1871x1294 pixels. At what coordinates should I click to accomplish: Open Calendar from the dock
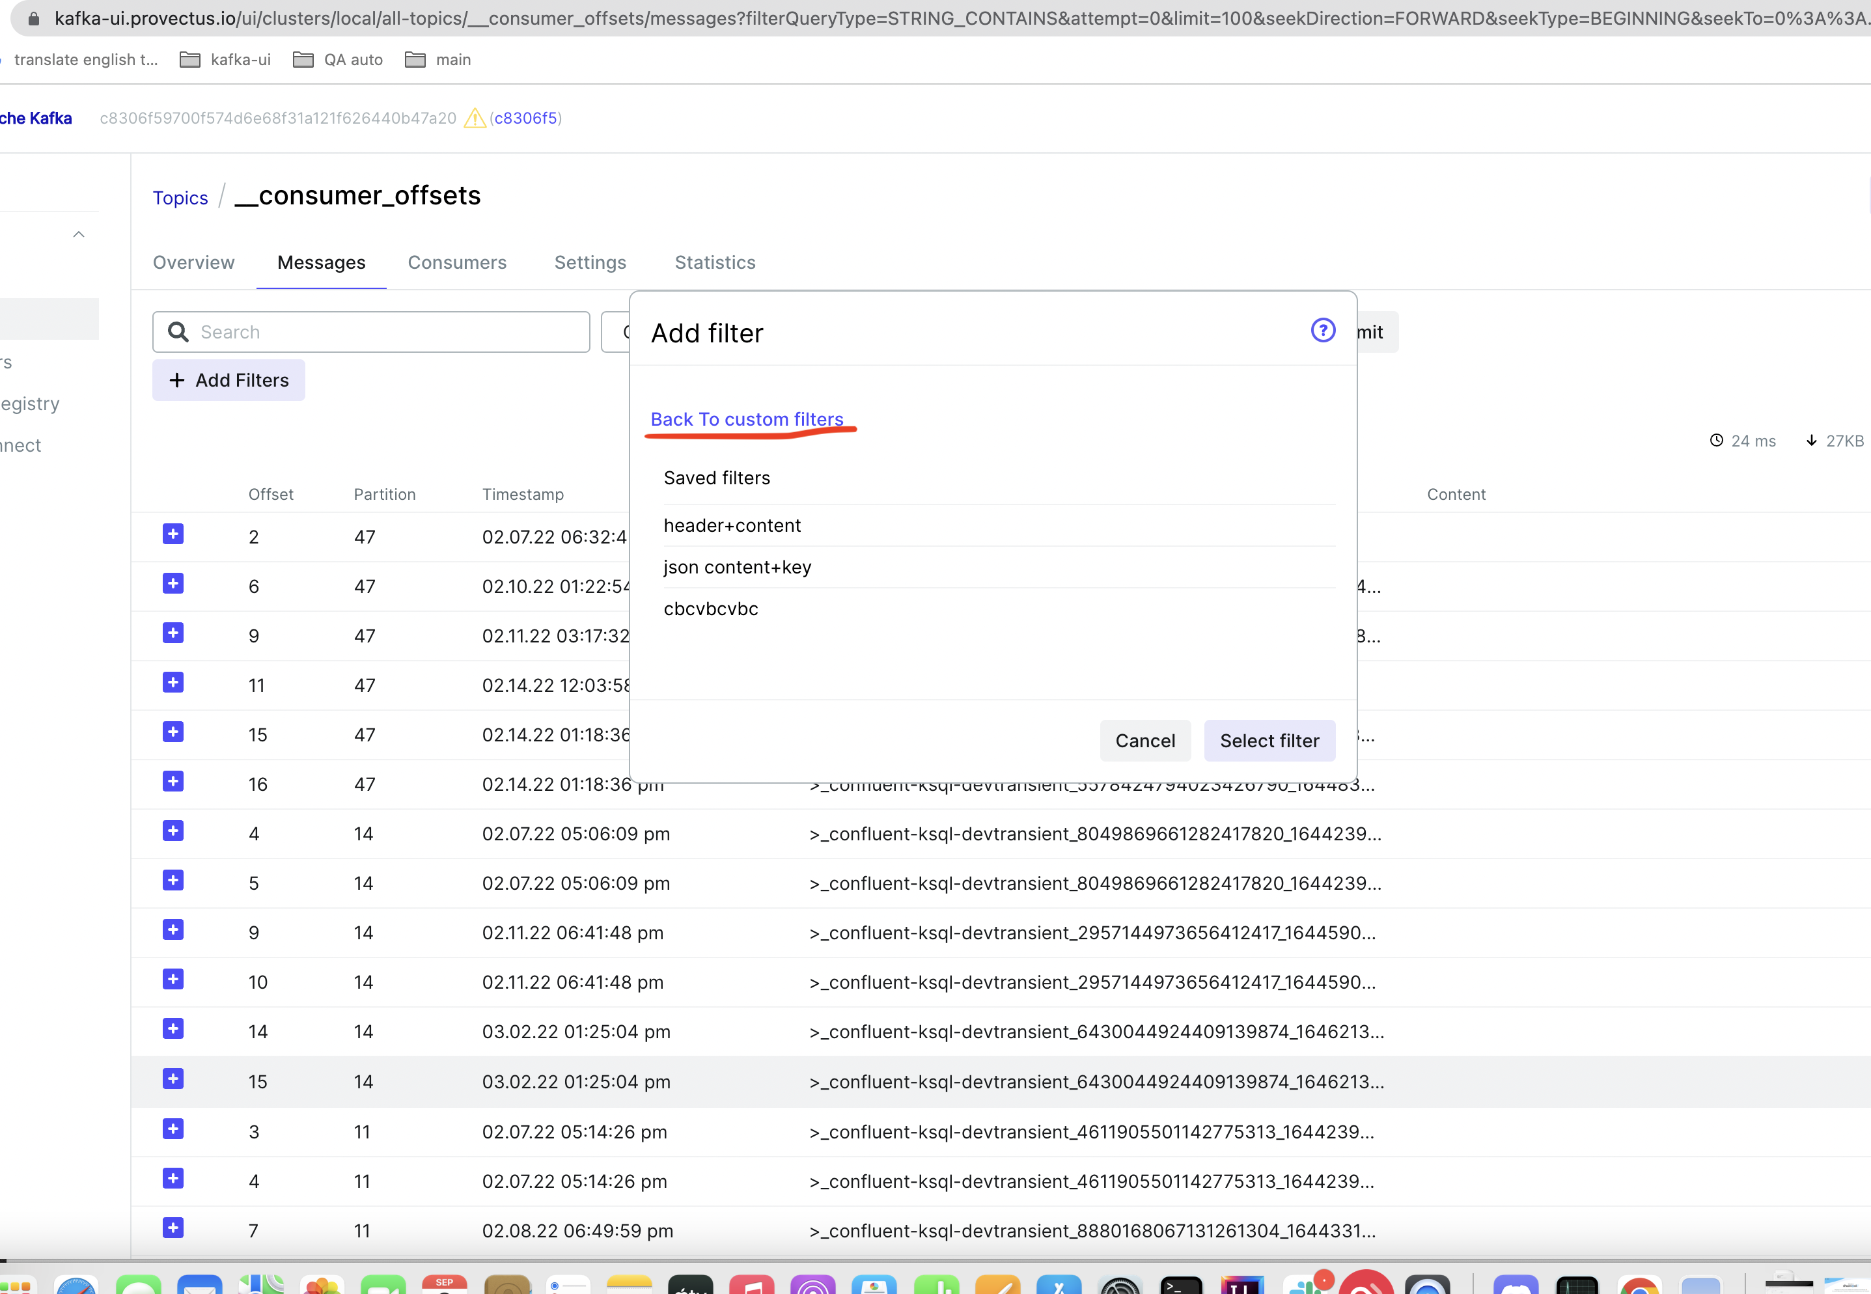(445, 1287)
